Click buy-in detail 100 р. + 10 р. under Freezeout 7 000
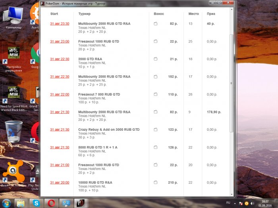This screenshot has width=278, height=208. 89,102
